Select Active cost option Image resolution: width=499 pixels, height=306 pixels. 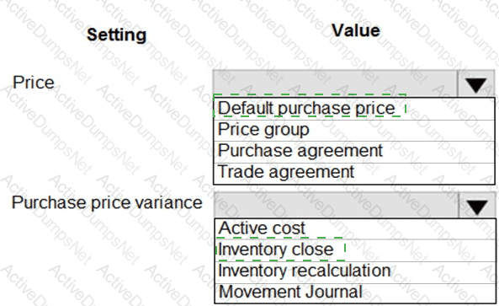pos(355,228)
